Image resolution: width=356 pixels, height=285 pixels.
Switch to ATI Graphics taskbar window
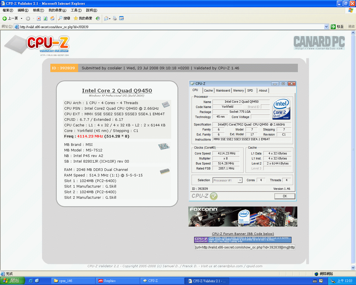118,281
